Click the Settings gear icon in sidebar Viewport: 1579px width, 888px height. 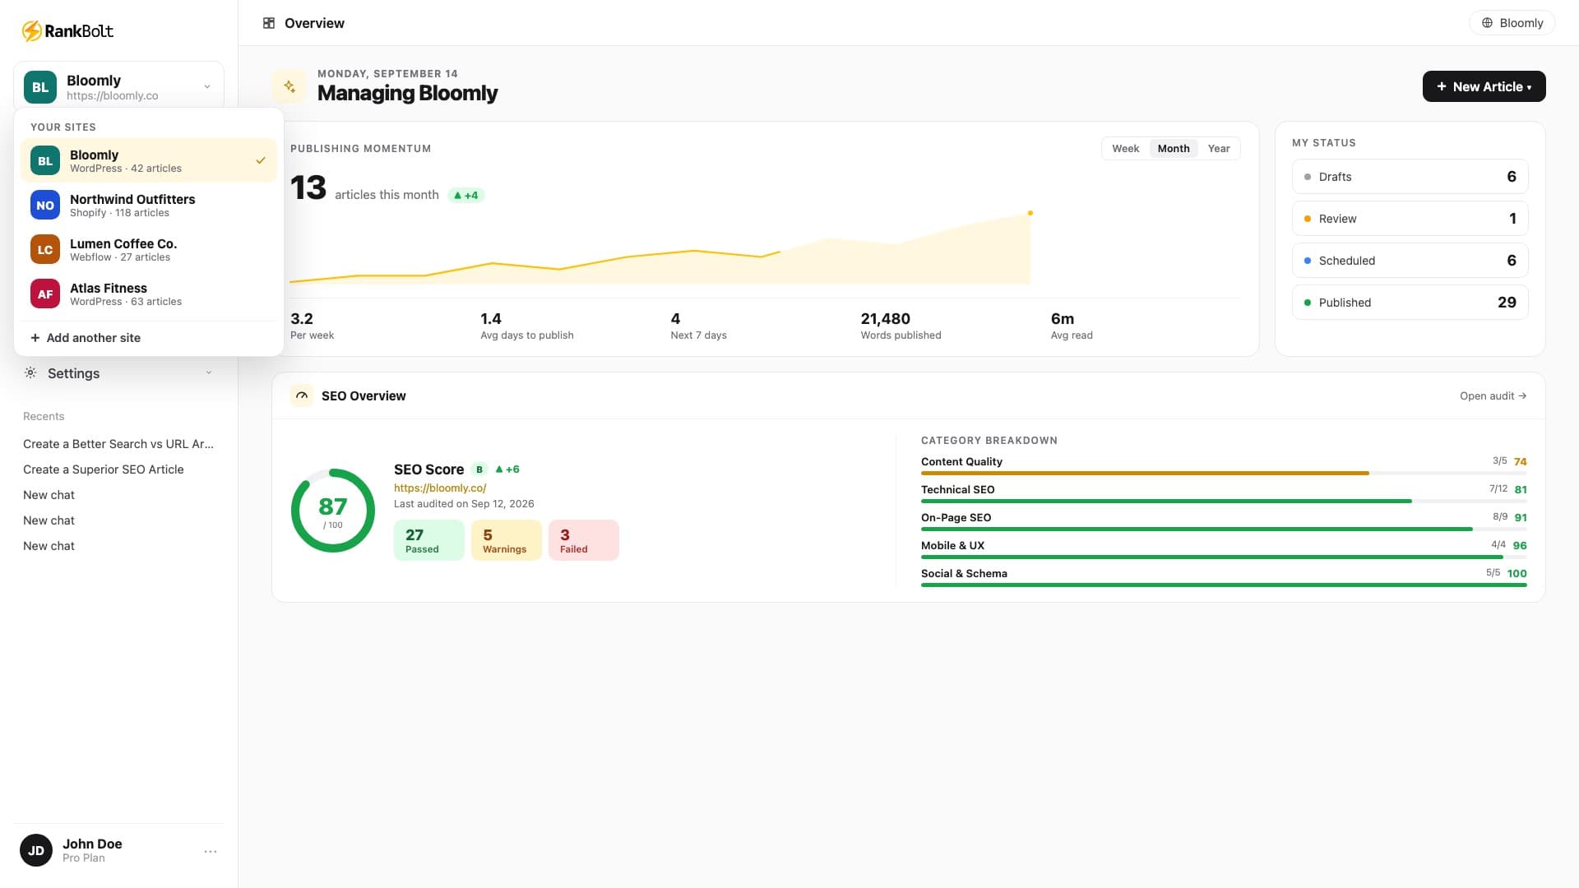(x=30, y=373)
